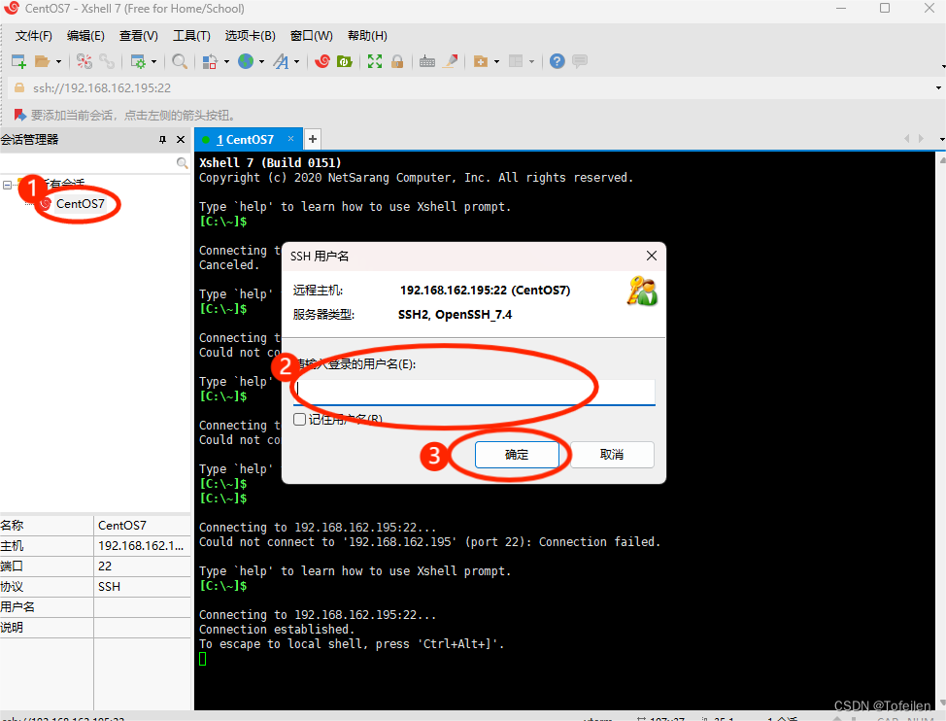Open the 文件(F) menu

[34, 36]
